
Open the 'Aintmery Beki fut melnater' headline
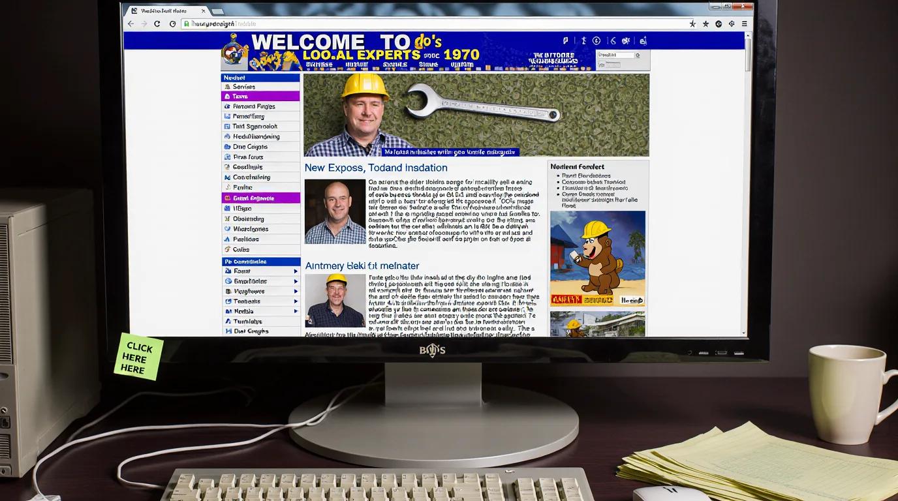click(x=362, y=266)
